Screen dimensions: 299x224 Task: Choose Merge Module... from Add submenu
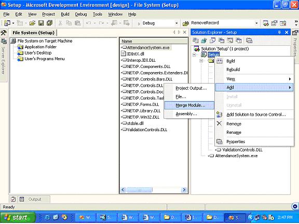tap(189, 105)
